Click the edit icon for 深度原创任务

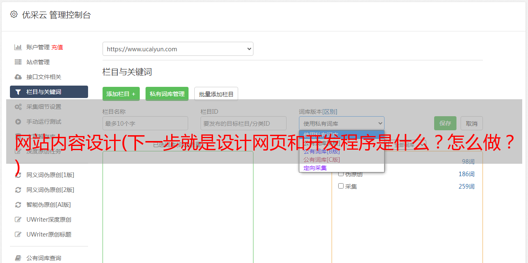click(x=18, y=151)
